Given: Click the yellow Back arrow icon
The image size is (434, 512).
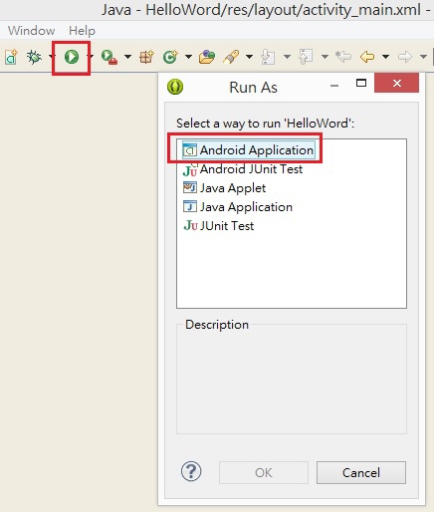Looking at the screenshot, I should pyautogui.click(x=367, y=57).
